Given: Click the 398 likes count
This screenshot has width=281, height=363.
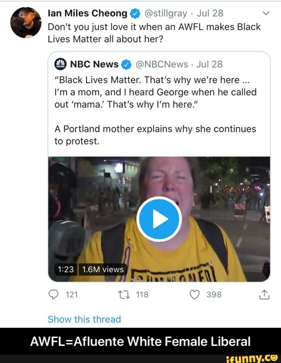Looking at the screenshot, I should [x=214, y=293].
